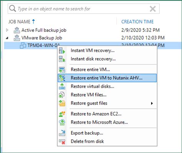Viewport: 182px width, 153px height.
Task: Clear the search box with X
Action: [x=153, y=9]
